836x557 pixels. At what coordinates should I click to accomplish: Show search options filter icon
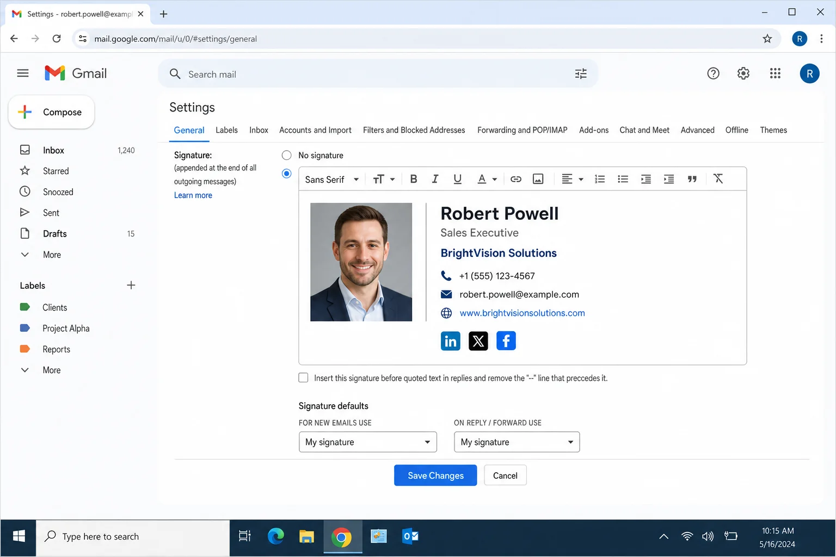point(581,74)
